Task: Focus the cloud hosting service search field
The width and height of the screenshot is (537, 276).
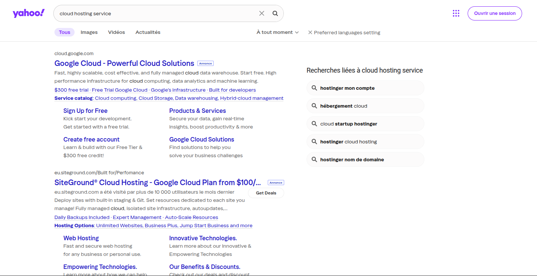Action: (157, 13)
